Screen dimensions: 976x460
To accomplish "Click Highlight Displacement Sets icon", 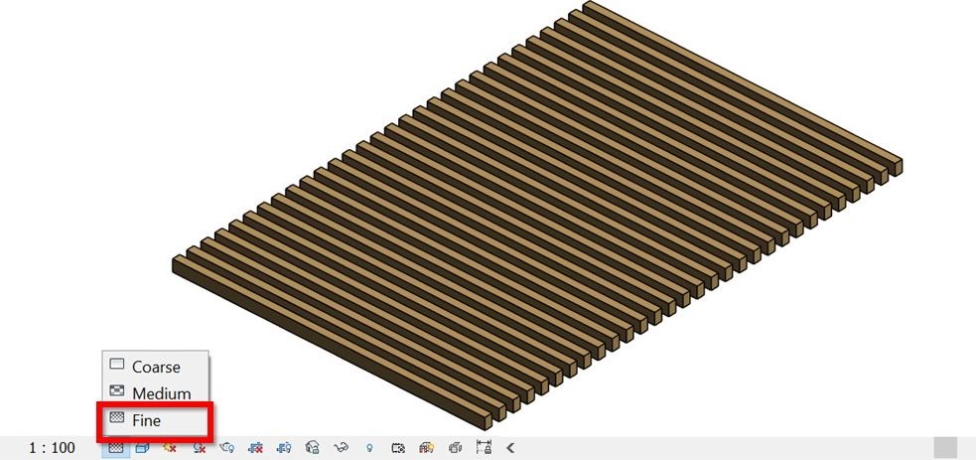I will (455, 447).
